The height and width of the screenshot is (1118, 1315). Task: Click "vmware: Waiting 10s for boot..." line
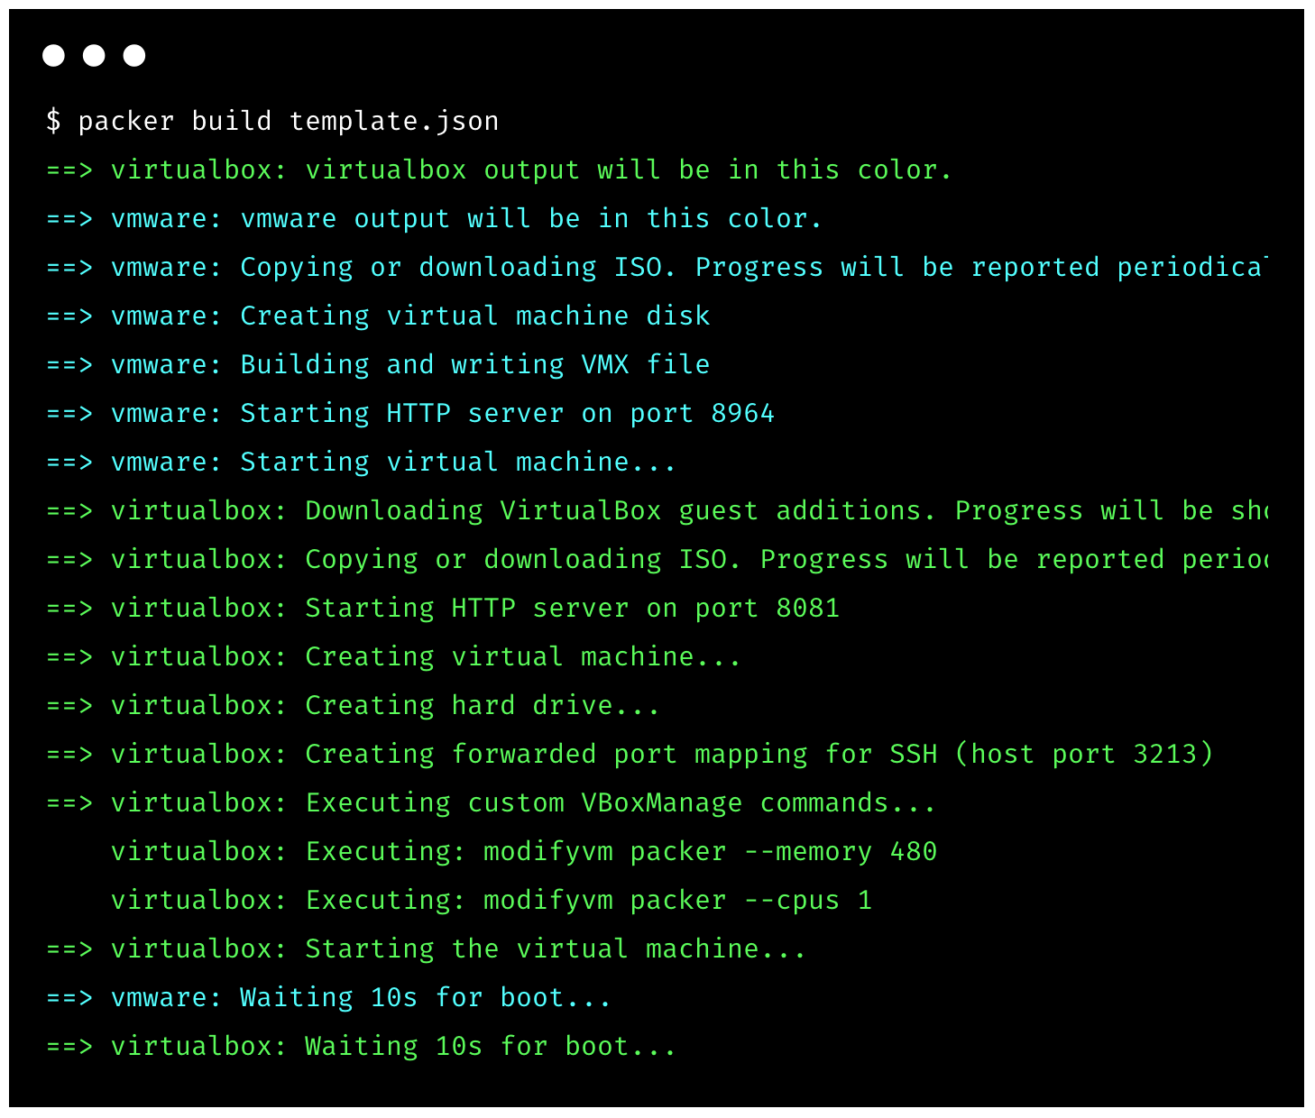click(x=328, y=998)
